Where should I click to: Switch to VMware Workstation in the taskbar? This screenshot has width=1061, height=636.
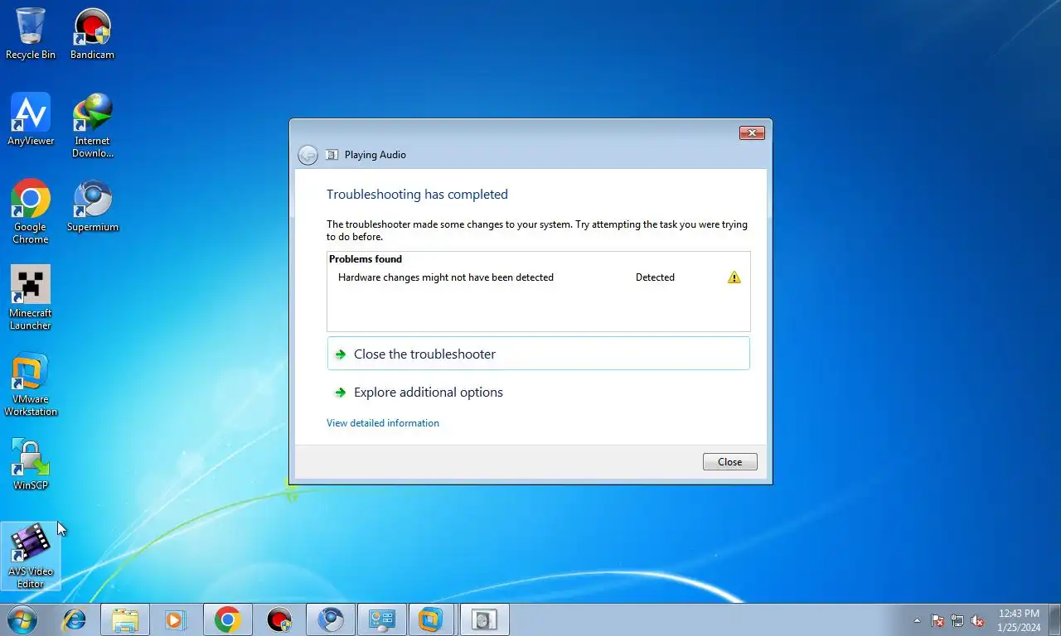click(x=431, y=619)
